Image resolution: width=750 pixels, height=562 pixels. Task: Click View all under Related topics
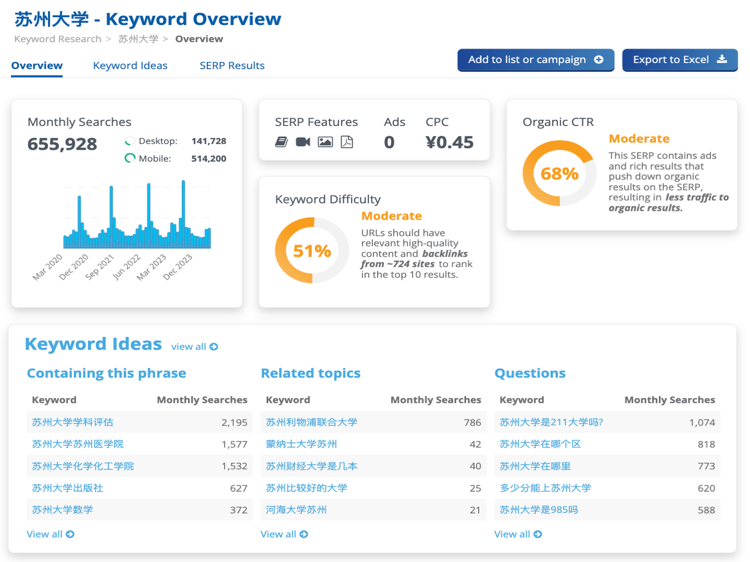click(284, 534)
